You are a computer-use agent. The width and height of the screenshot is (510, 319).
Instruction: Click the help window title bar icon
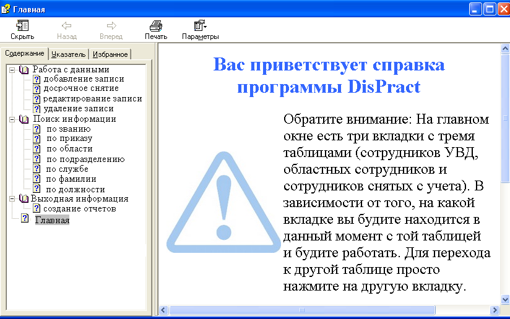point(6,9)
